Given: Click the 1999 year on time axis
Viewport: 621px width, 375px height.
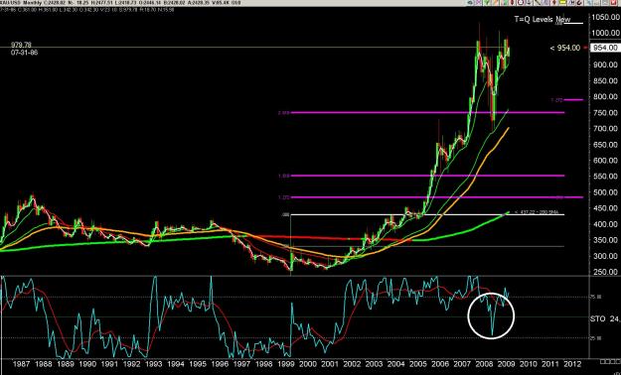Looking at the screenshot, I should pyautogui.click(x=287, y=364).
